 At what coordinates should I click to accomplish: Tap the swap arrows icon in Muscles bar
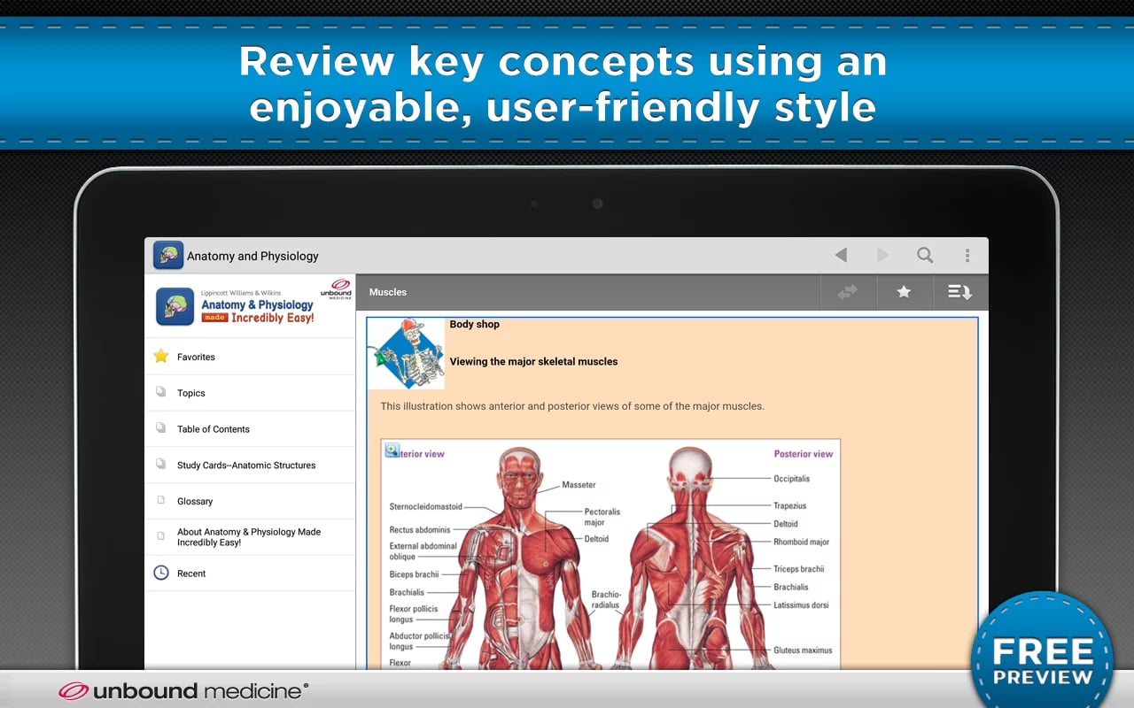(848, 292)
